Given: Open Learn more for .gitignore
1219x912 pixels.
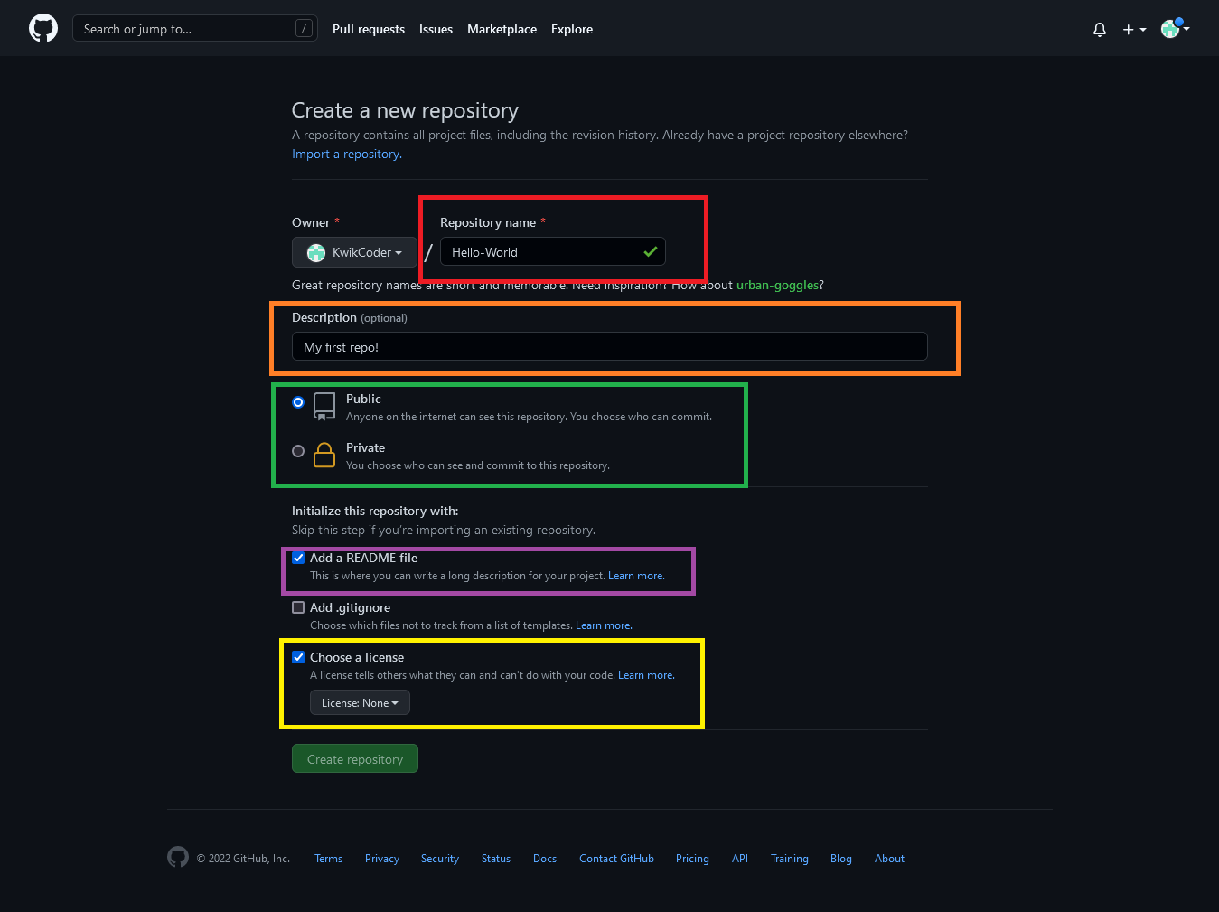Looking at the screenshot, I should pos(604,625).
